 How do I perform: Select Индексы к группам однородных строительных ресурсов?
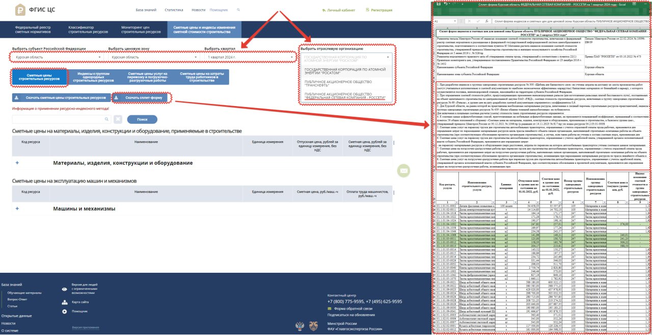93,78
